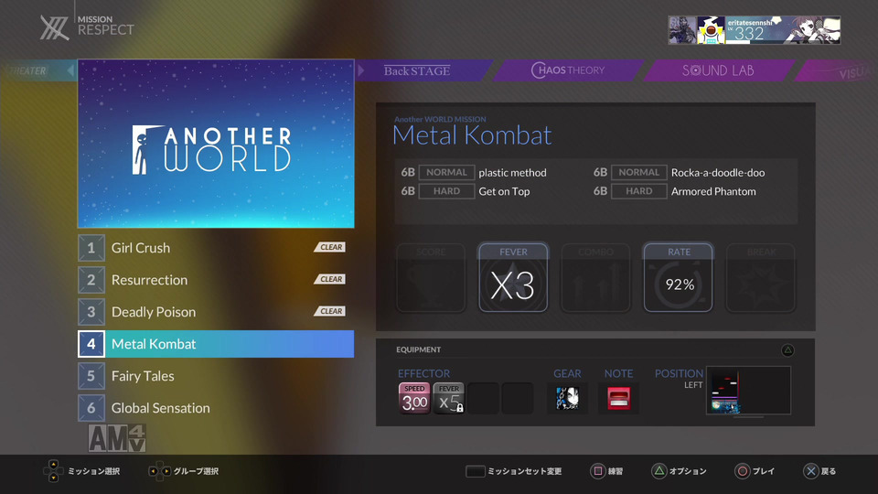Click the 'Armored Phantom' song name
878x494 pixels.
coord(713,191)
